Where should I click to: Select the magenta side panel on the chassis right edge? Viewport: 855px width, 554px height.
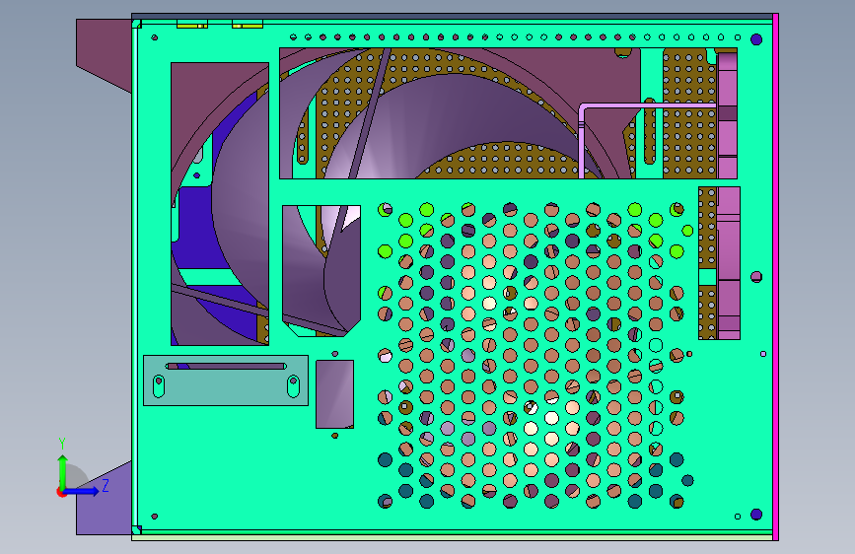click(x=775, y=277)
